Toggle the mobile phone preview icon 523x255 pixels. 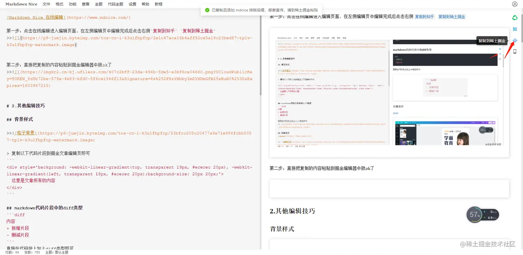tap(515, 51)
